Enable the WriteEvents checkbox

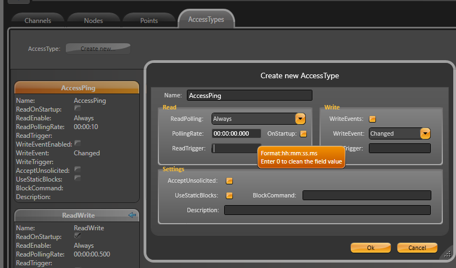tap(373, 119)
